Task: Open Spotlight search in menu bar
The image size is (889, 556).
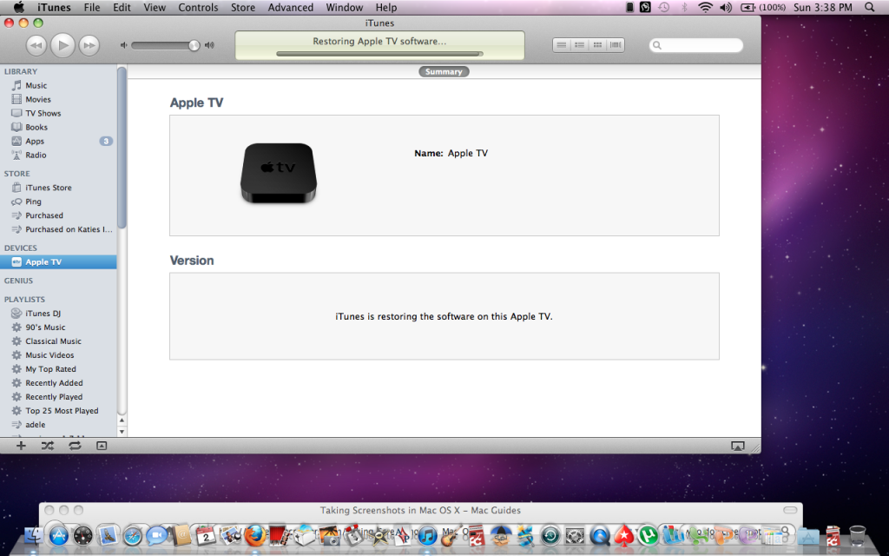Action: pyautogui.click(x=870, y=7)
